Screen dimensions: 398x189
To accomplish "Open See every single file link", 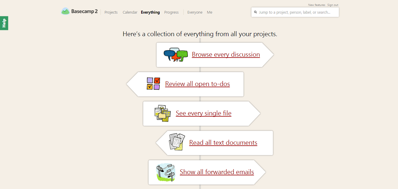I will pos(204,113).
